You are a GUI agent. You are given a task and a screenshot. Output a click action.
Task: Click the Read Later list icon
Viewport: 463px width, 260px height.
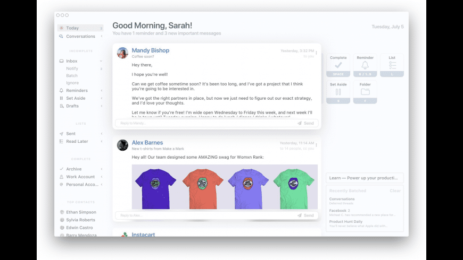click(x=61, y=141)
